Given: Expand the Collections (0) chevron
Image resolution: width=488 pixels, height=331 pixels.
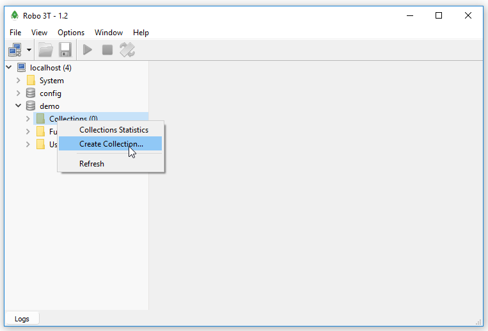Looking at the screenshot, I should click(x=28, y=118).
